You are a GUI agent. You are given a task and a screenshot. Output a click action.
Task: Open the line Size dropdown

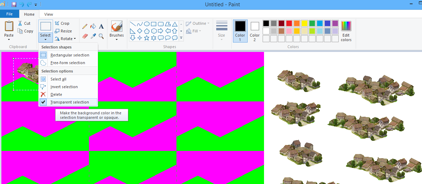click(222, 31)
